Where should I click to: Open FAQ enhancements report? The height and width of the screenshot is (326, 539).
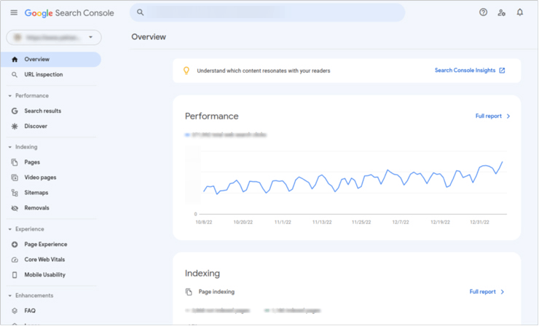coord(30,311)
